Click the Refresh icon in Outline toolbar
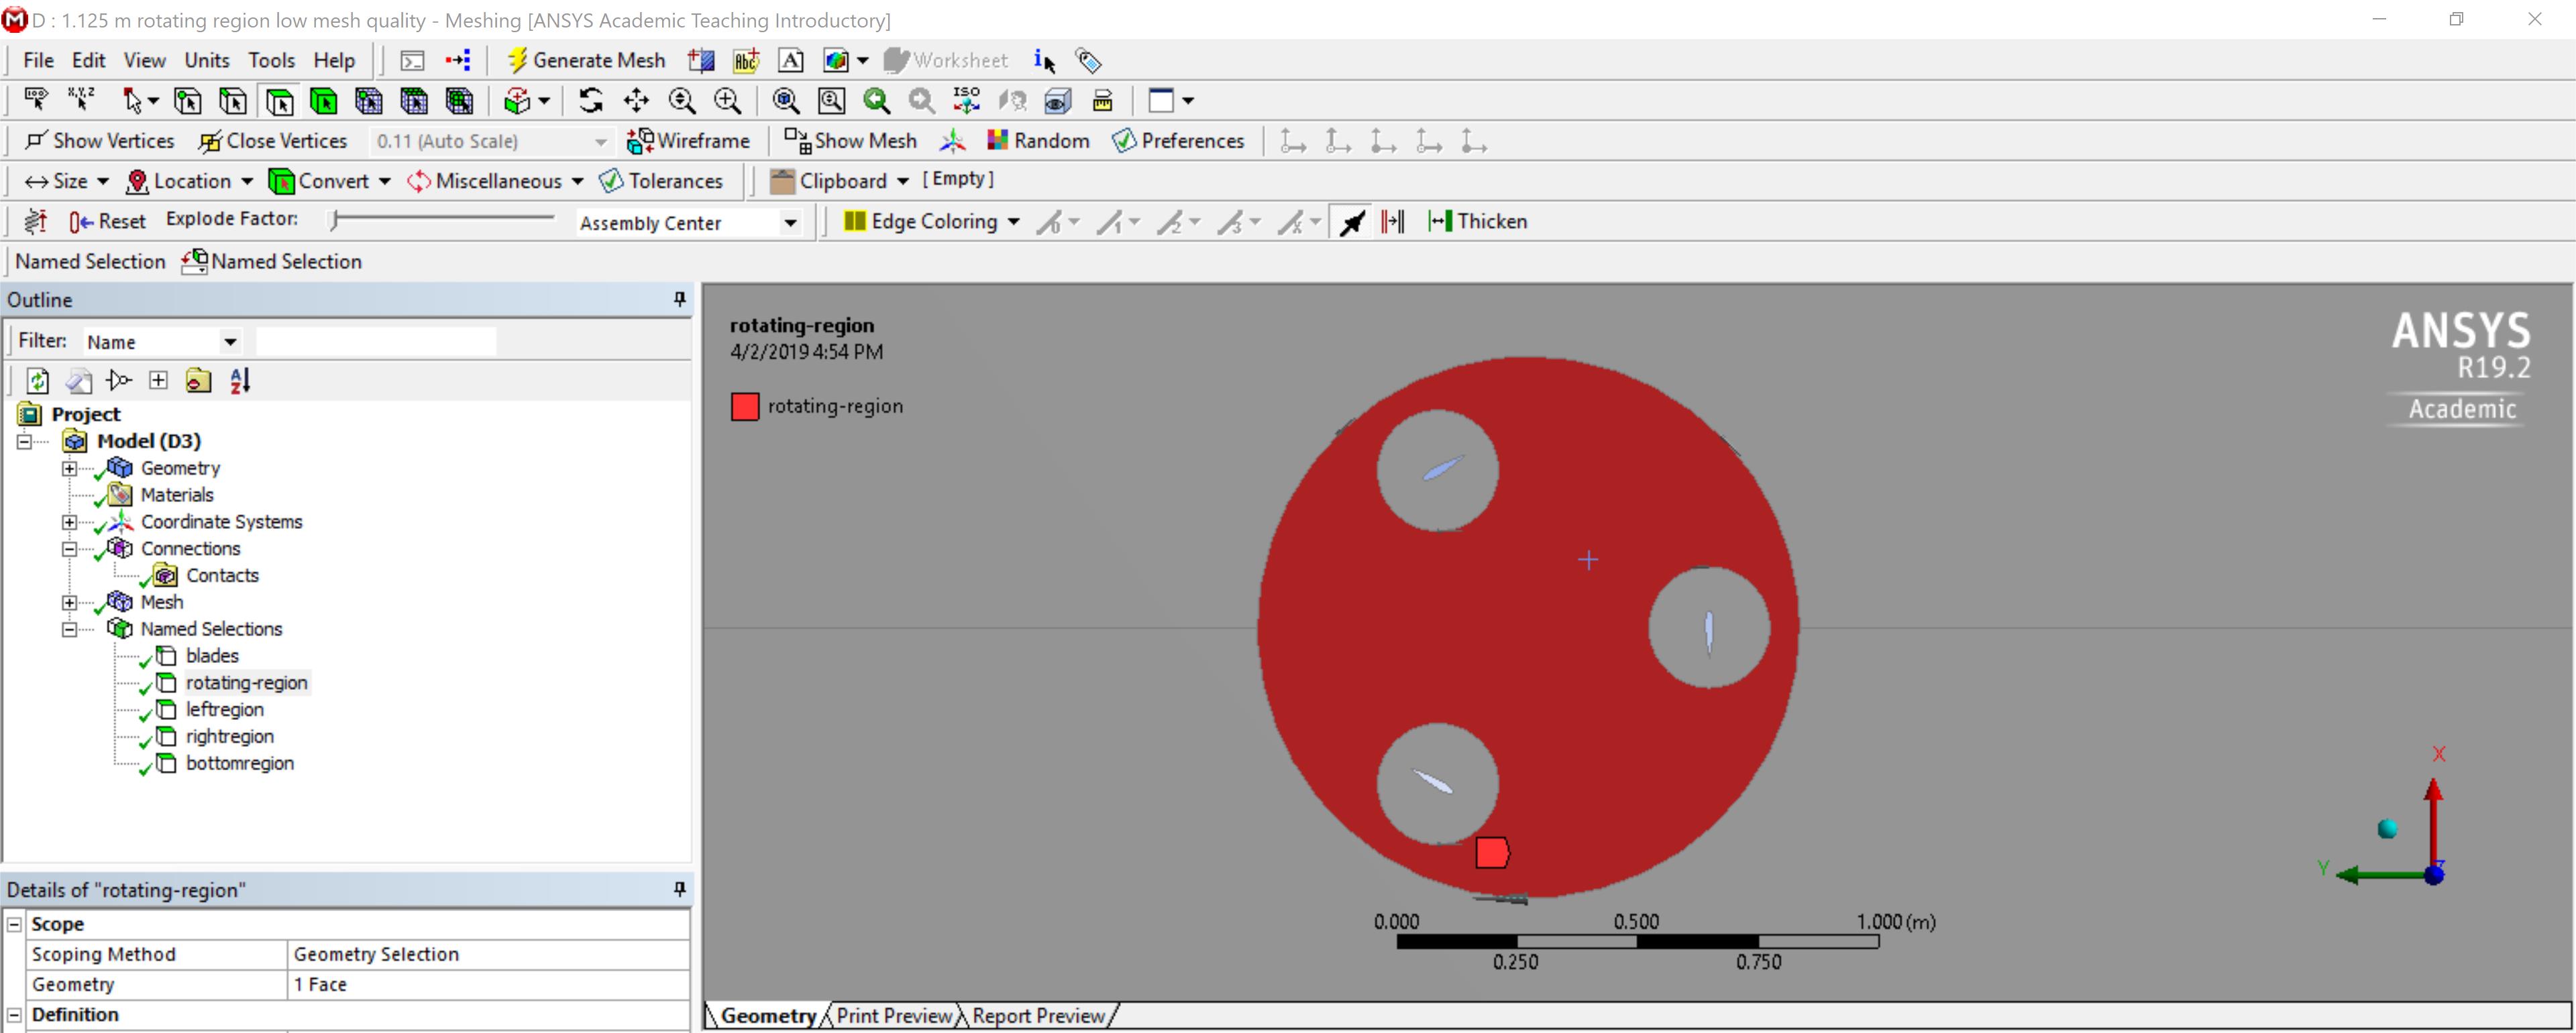The width and height of the screenshot is (2576, 1033). point(37,381)
